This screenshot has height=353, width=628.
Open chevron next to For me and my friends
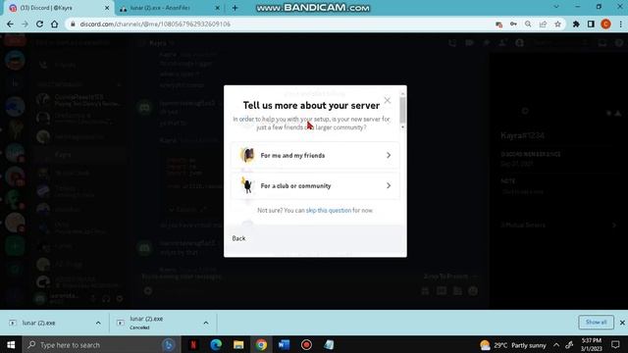[x=389, y=155]
